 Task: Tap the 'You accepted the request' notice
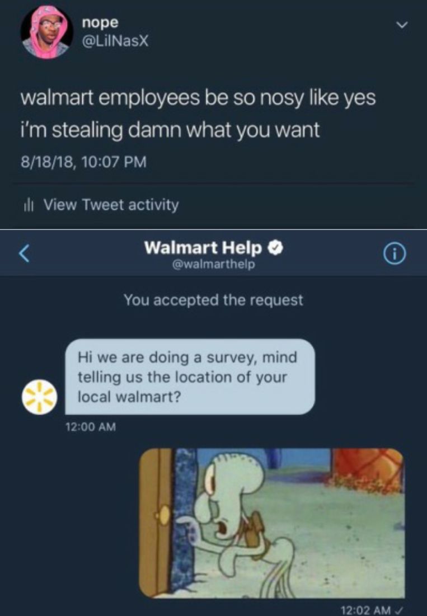[x=213, y=300]
